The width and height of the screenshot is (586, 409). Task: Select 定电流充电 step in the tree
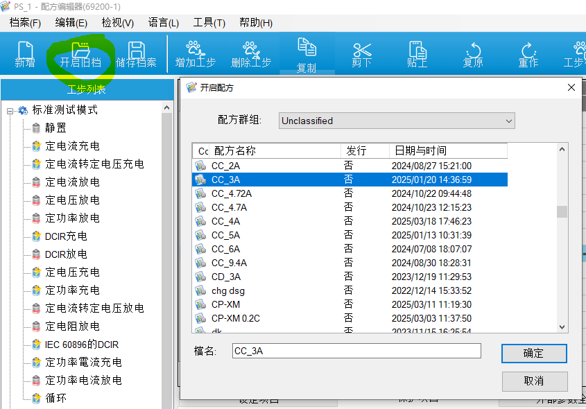(72, 146)
